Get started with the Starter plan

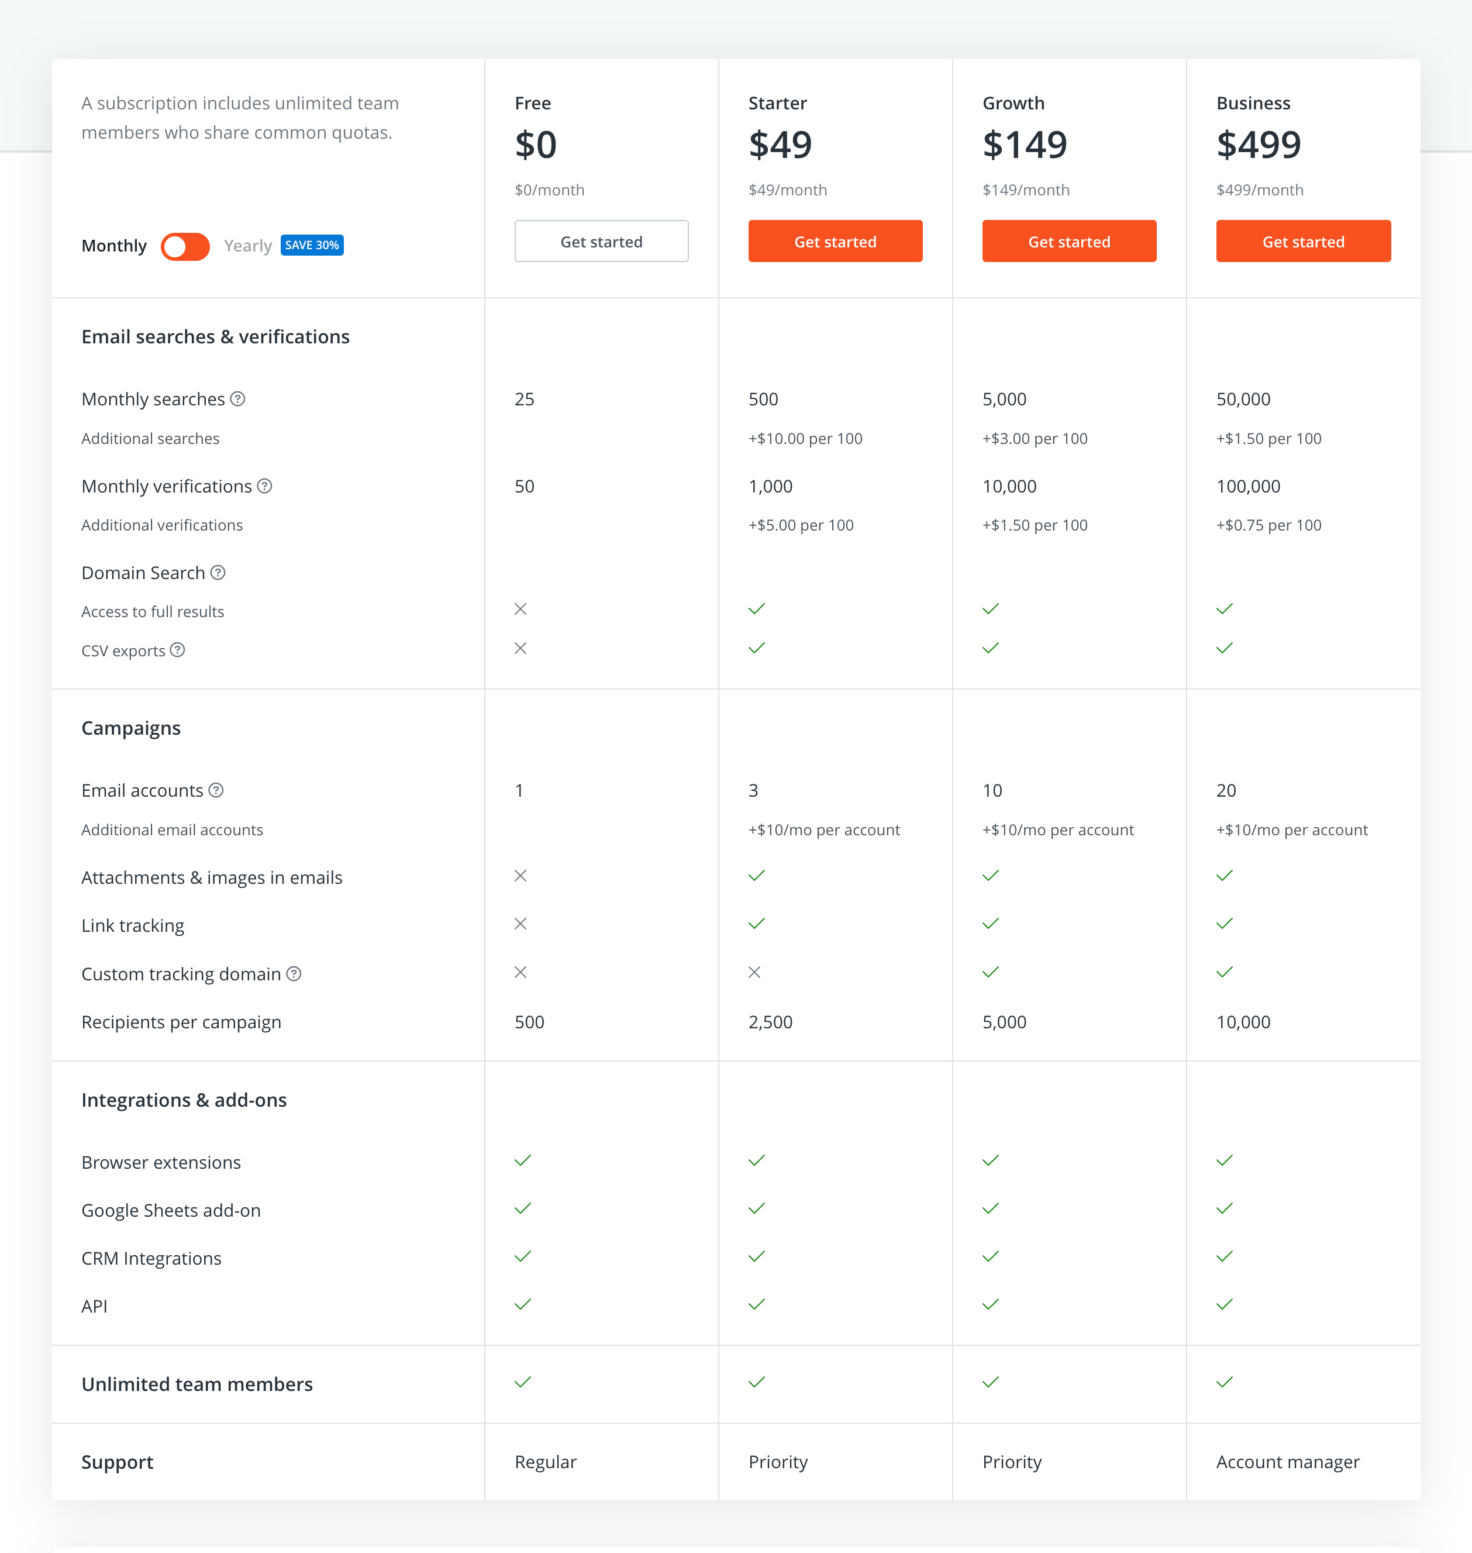(835, 241)
